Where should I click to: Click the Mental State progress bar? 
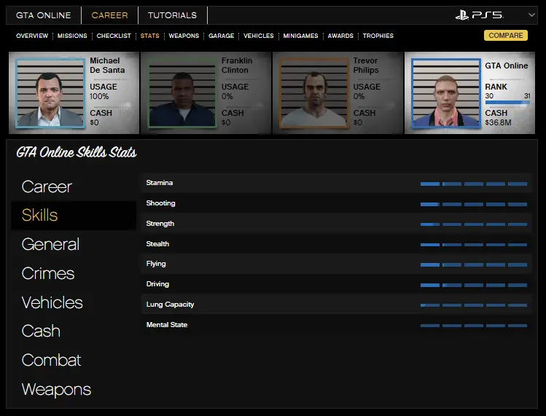(473, 325)
